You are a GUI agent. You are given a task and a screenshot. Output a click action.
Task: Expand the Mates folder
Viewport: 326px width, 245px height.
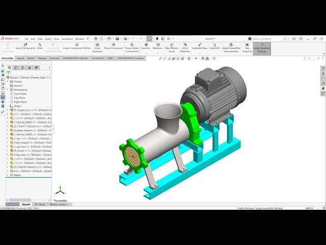click(x=8, y=175)
